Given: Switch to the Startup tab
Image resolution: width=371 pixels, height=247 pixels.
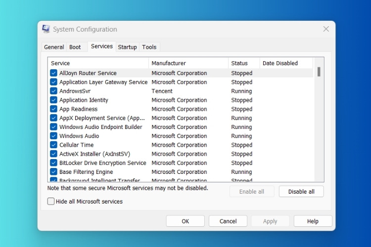Looking at the screenshot, I should click(x=127, y=47).
